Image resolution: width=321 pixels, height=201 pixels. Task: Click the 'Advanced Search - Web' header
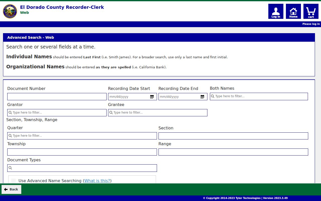[x=31, y=37]
